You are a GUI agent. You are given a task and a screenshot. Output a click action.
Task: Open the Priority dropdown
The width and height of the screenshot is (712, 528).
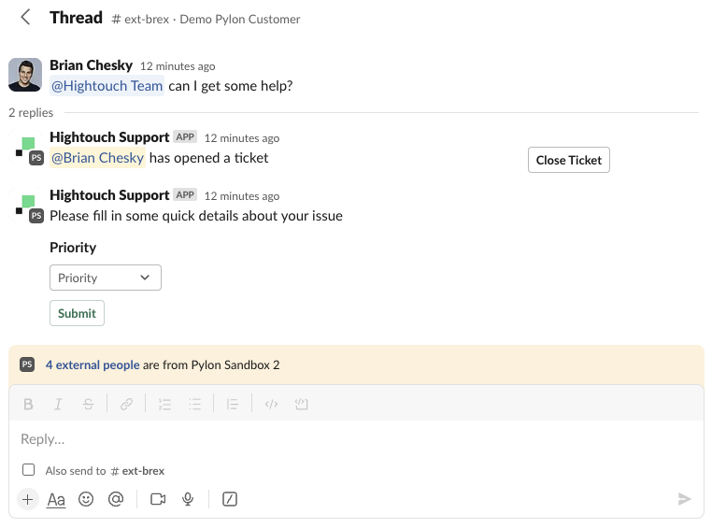click(106, 278)
